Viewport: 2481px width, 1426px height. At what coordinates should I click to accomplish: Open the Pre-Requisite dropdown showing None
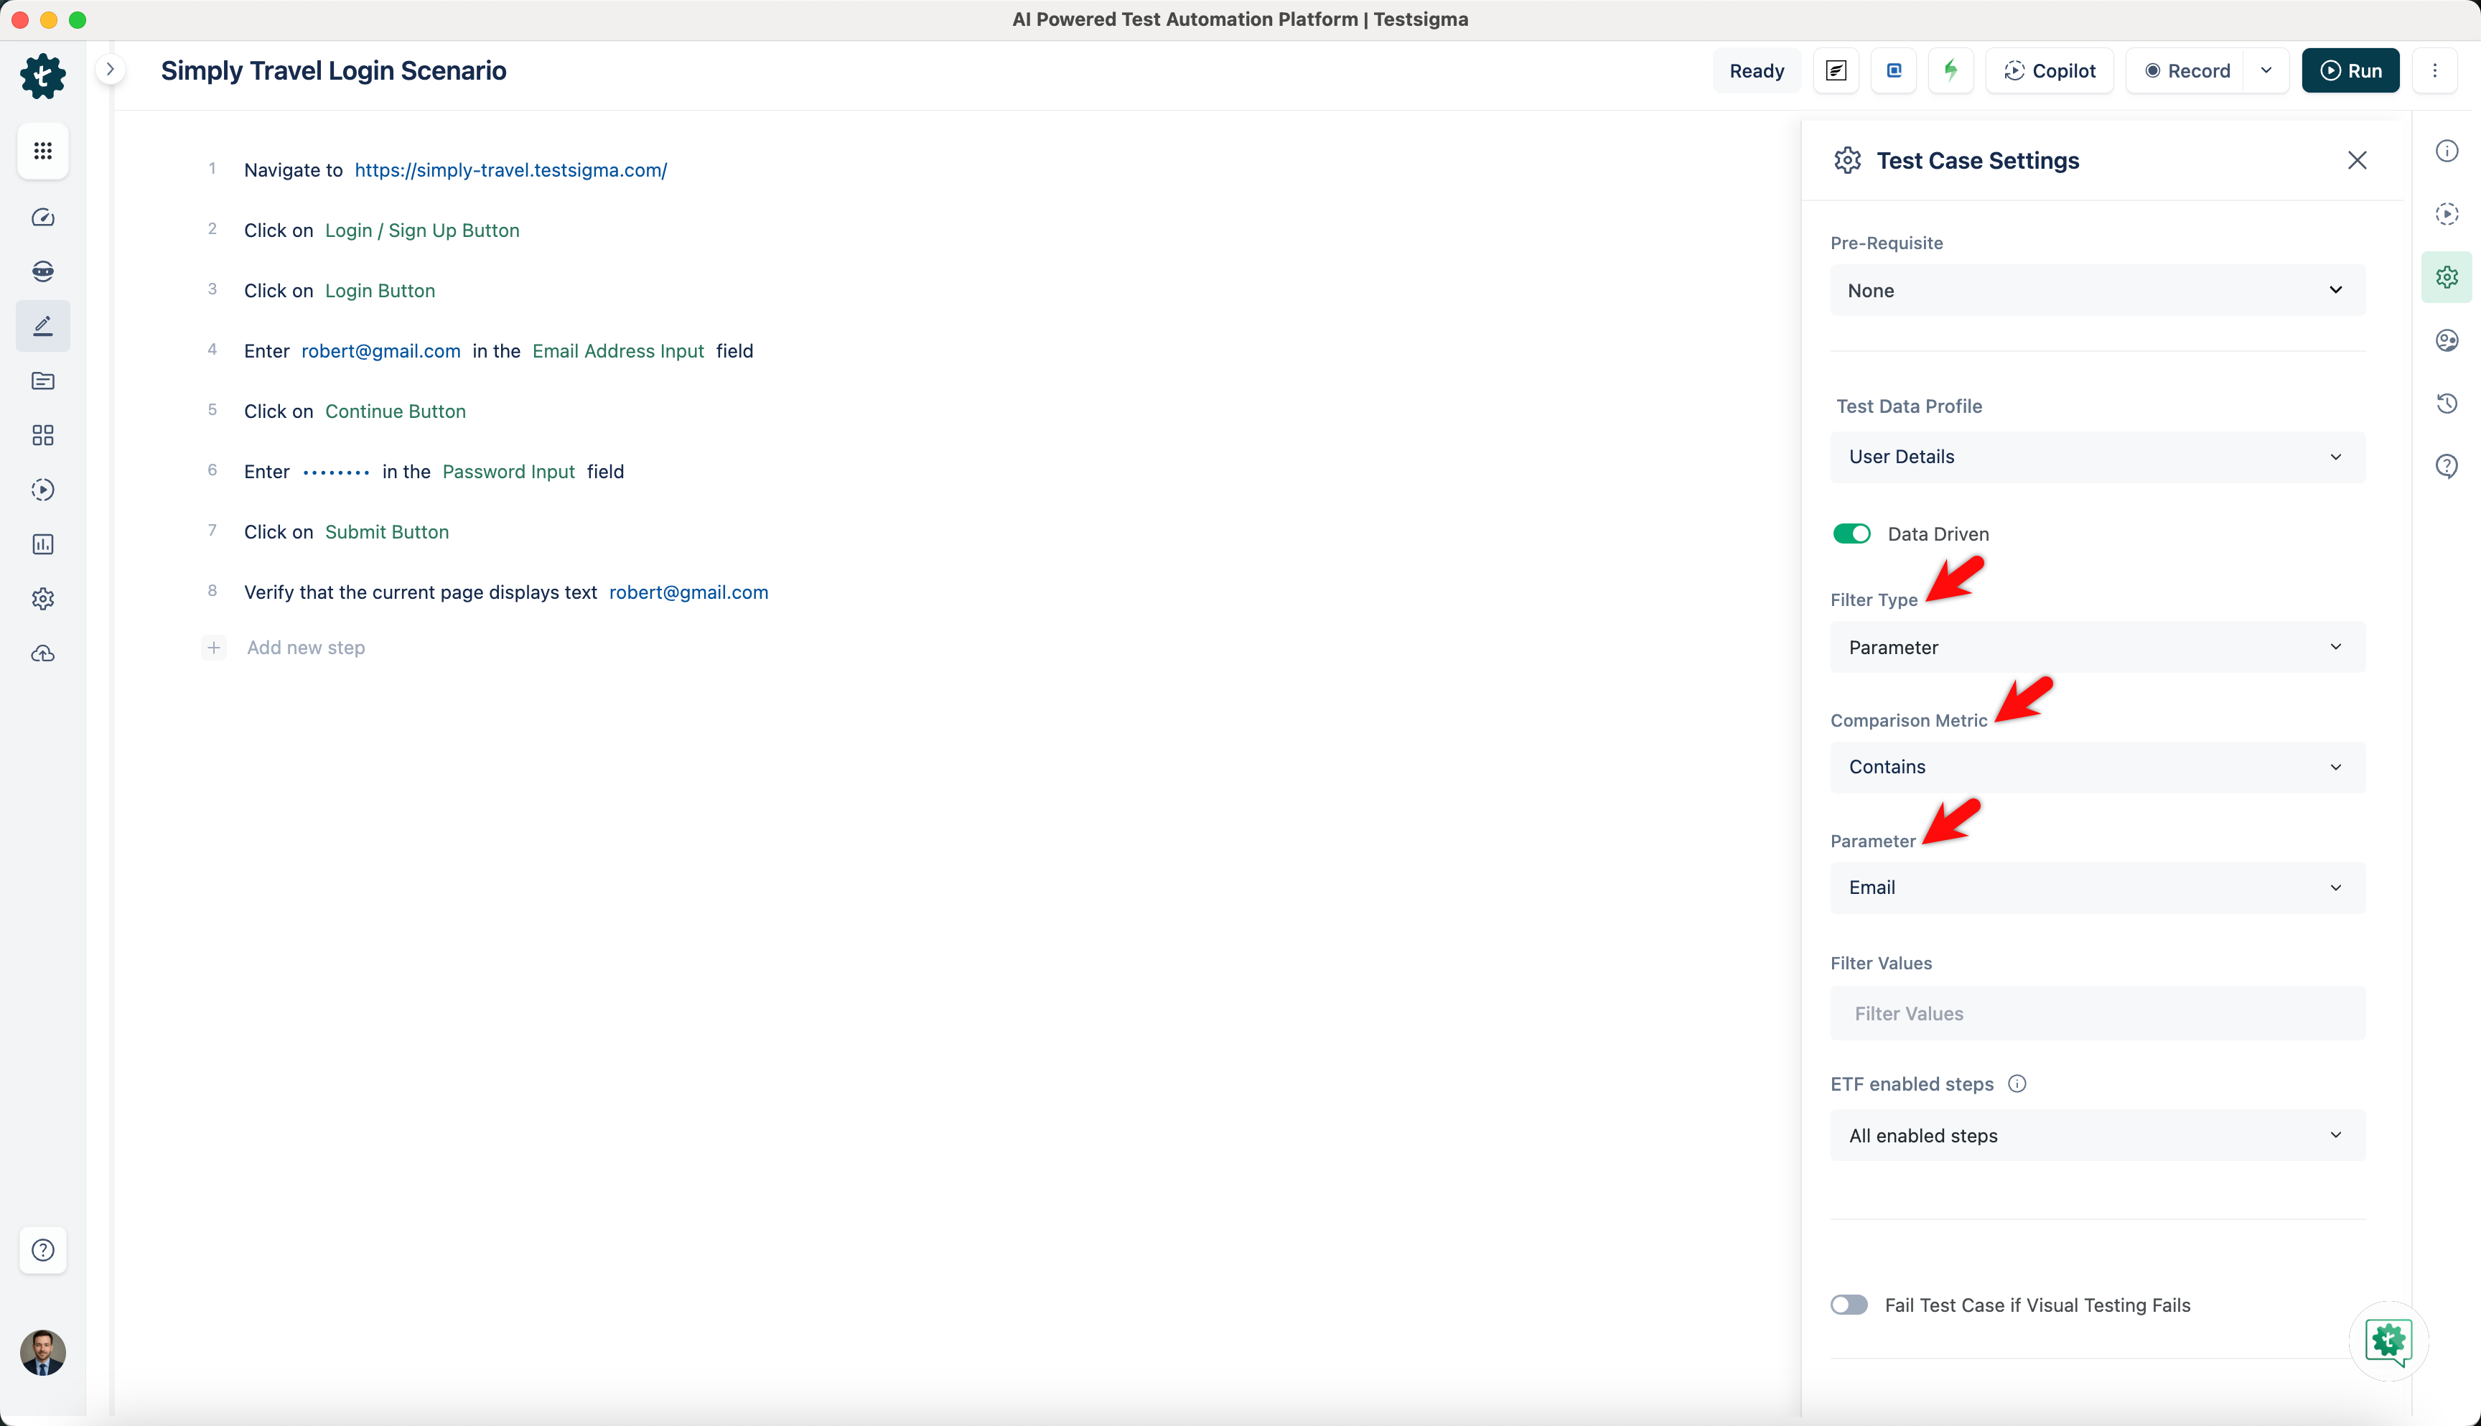click(x=2097, y=291)
